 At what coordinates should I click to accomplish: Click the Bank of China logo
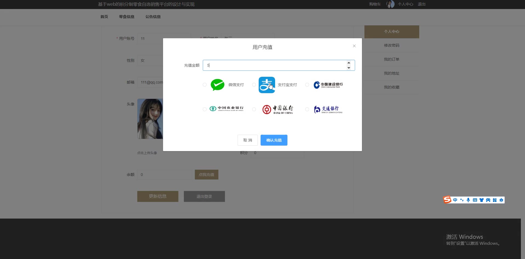point(278,109)
